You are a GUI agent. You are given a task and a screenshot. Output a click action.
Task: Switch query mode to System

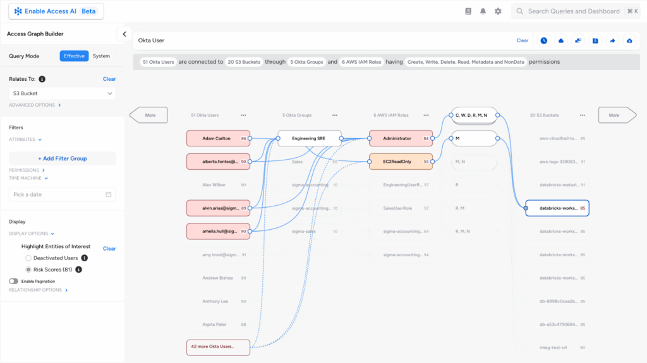(101, 56)
